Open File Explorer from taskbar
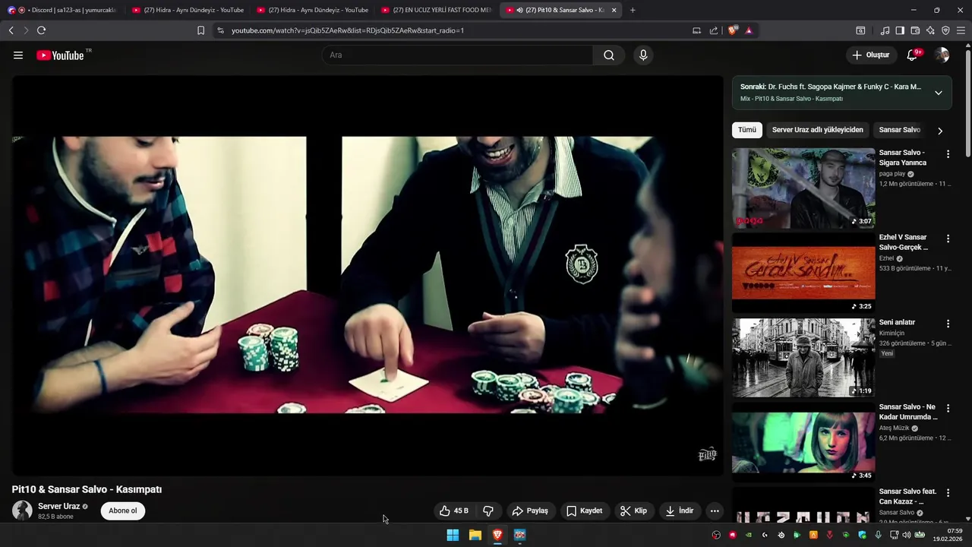 tap(475, 535)
